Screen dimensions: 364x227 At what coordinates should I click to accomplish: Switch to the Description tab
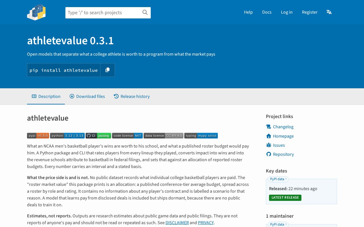46,96
